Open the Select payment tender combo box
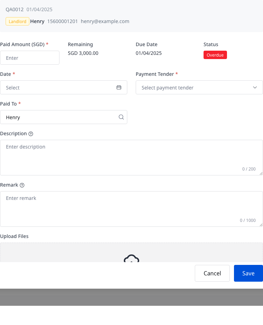 199,87
